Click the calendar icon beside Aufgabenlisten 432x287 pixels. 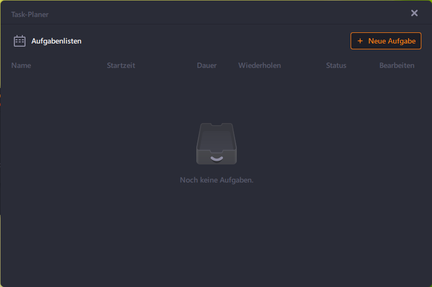20,41
